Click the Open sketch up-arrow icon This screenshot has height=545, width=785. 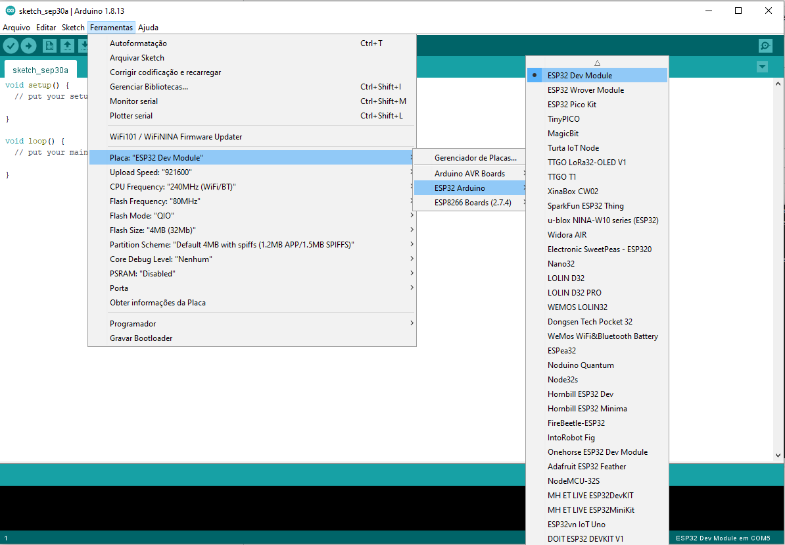point(67,45)
